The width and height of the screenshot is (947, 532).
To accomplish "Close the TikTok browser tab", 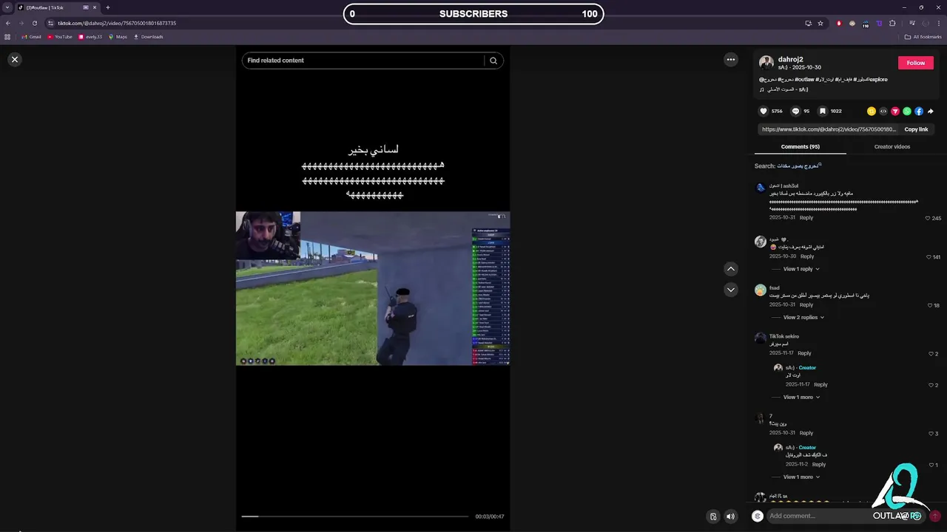I will coord(96,7).
